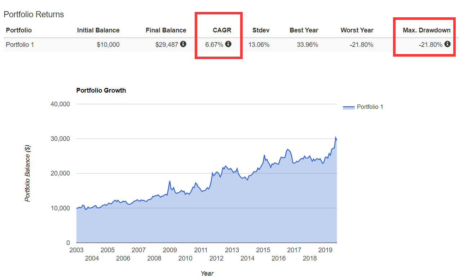The image size is (459, 280).
Task: Click the Max. Drawdown column header
Action: click(x=427, y=30)
